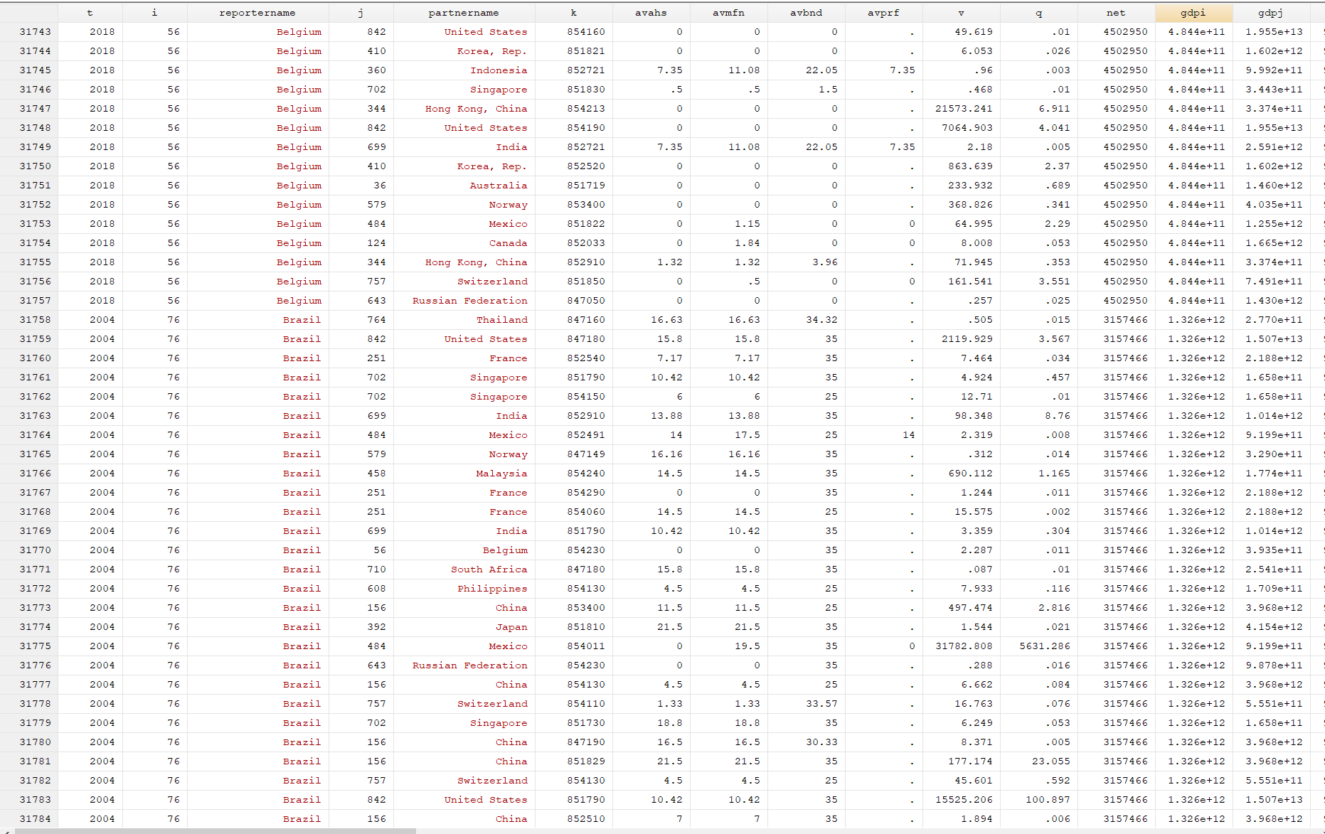
Task: Select the 'South Africa' partnername cell
Action: tap(489, 570)
